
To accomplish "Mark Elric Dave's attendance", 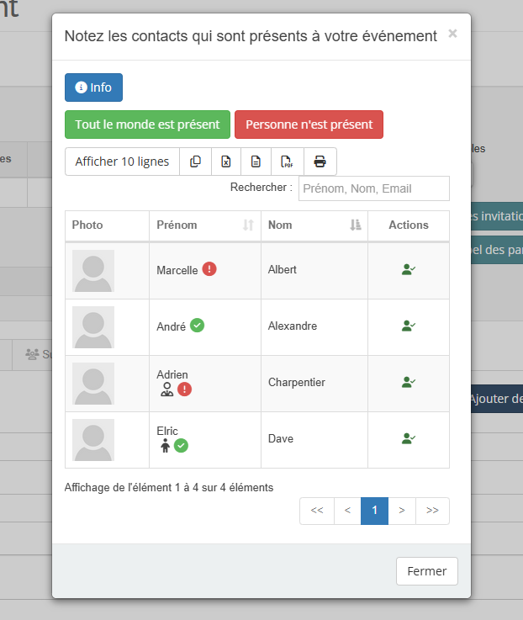I will (x=409, y=439).
